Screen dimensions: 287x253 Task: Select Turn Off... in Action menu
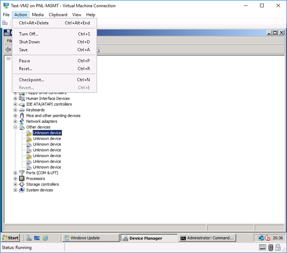[x=54, y=34]
